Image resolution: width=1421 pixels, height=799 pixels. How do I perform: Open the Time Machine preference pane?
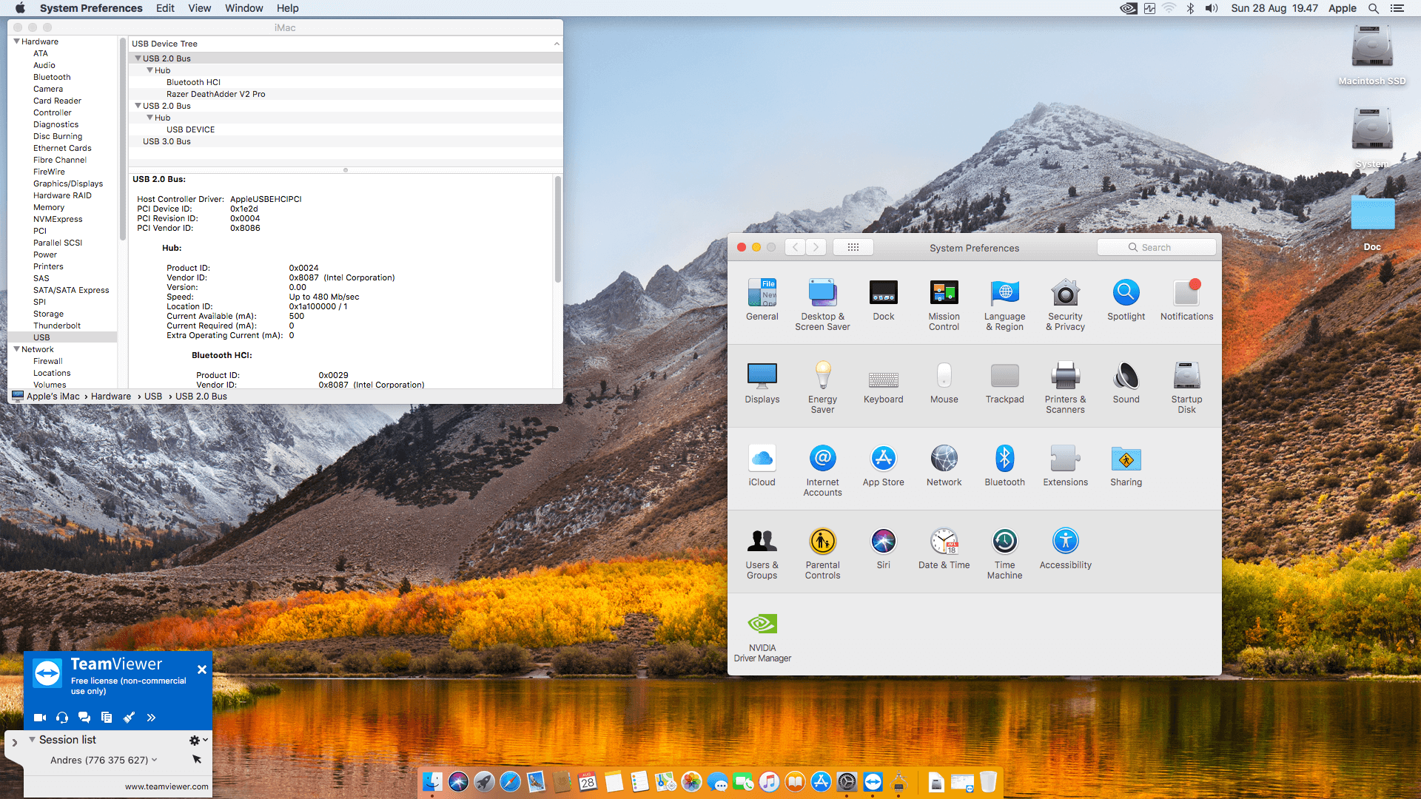click(x=1004, y=552)
